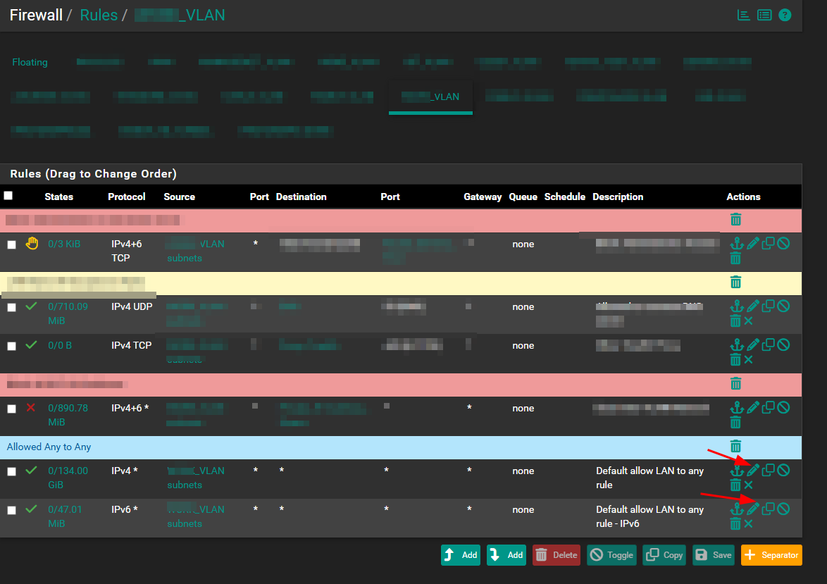Screen dimensions: 827x584
Task: Open the related firewall log icon
Action: [x=764, y=15]
